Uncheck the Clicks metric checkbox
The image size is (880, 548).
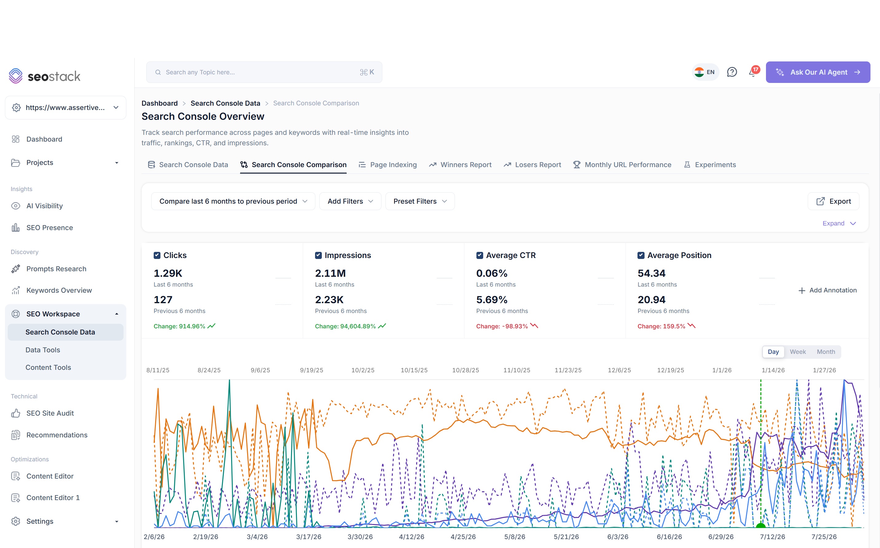[x=157, y=255]
